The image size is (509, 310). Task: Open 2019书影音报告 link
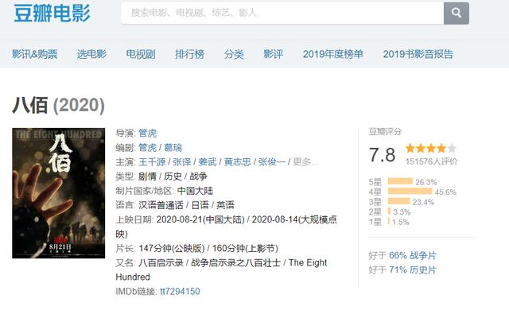[418, 54]
